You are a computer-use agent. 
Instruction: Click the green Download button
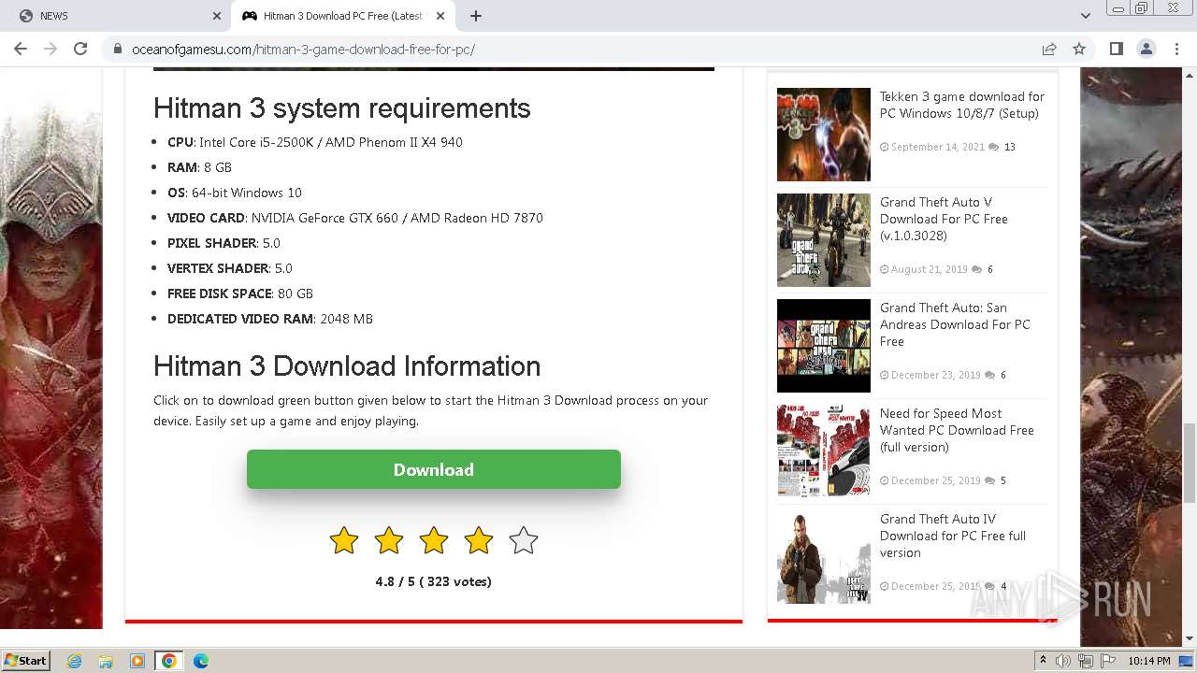coord(434,469)
